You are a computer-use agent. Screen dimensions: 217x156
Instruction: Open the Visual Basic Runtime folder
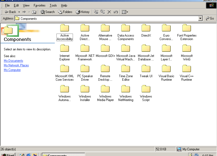pos(166,73)
